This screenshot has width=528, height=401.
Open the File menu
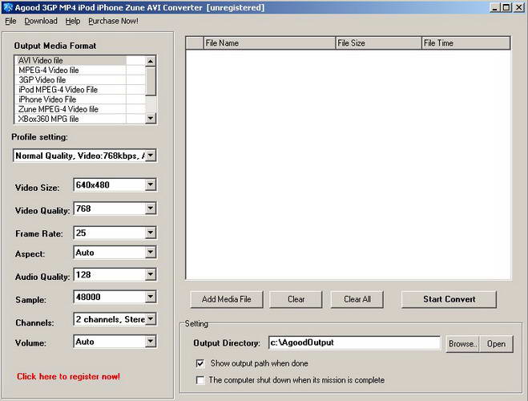[x=10, y=21]
